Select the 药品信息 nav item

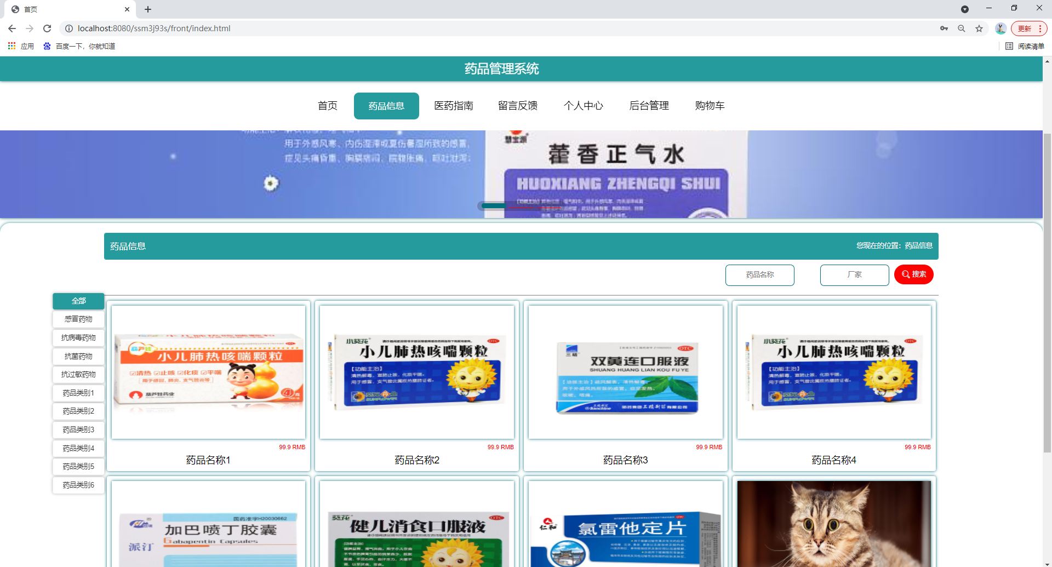click(x=386, y=106)
